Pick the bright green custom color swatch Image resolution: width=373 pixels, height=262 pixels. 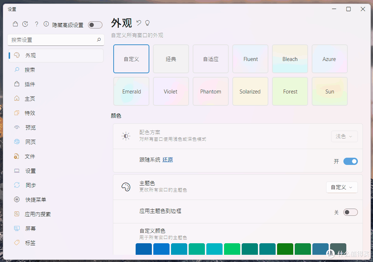click(x=232, y=249)
